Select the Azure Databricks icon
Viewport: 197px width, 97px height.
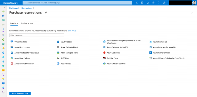pyautogui.click(x=104, y=53)
